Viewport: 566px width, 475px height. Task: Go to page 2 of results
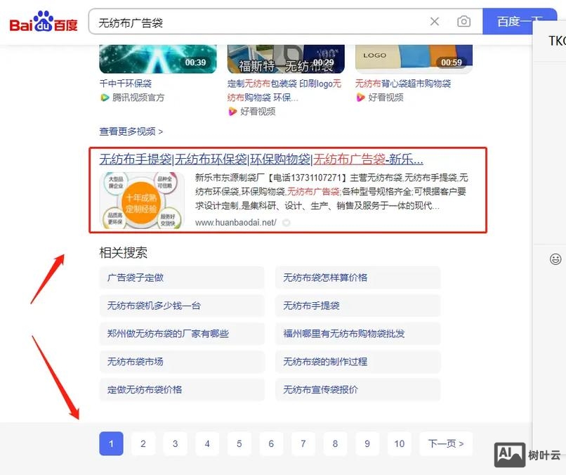click(x=143, y=444)
